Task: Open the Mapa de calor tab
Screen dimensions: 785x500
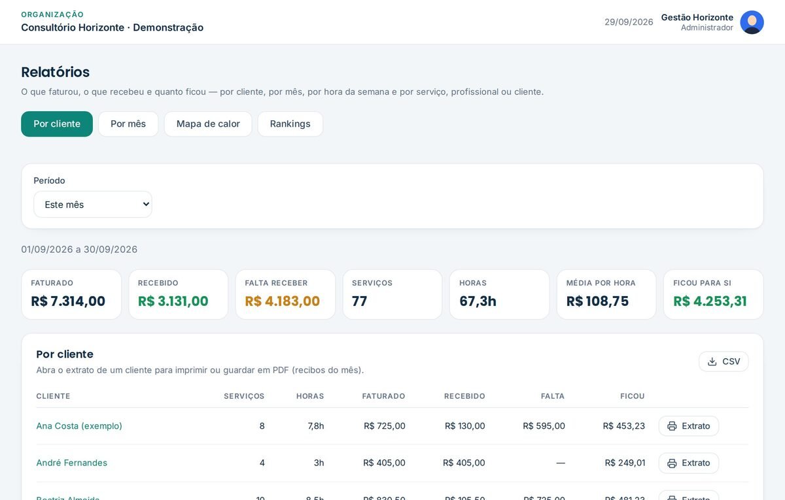Action: click(x=208, y=124)
